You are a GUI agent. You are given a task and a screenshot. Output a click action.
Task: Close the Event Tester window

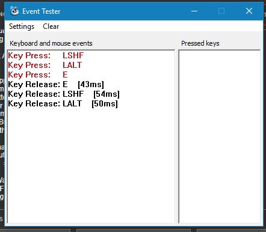click(249, 11)
